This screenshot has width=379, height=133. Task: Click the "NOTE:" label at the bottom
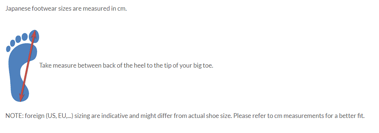coord(14,116)
